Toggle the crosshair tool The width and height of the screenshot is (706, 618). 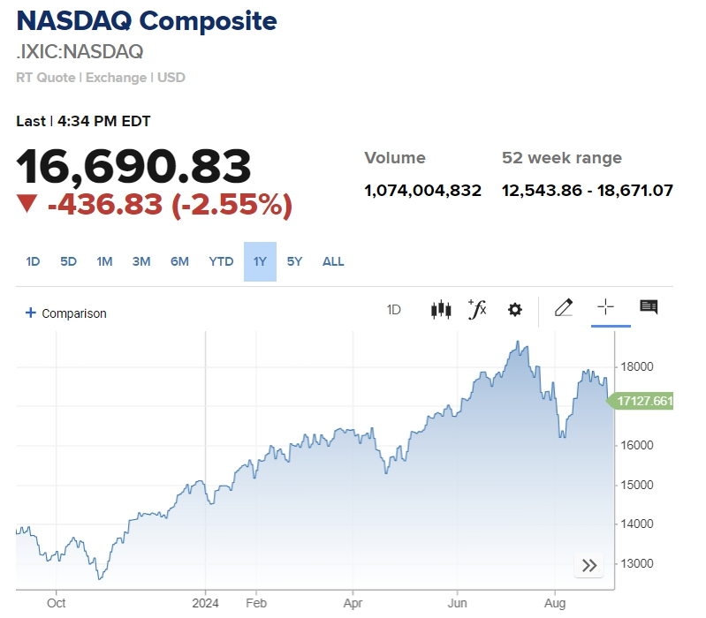click(x=605, y=307)
